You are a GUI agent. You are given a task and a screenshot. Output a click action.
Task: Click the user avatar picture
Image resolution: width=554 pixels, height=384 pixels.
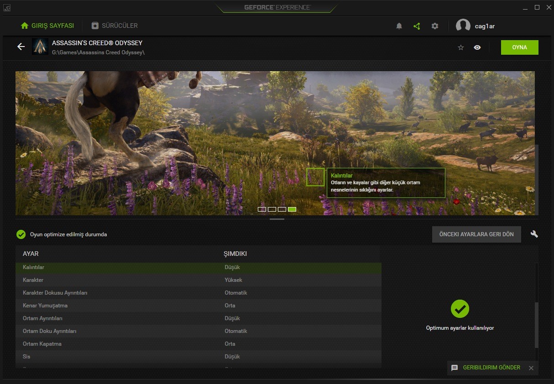[463, 26]
